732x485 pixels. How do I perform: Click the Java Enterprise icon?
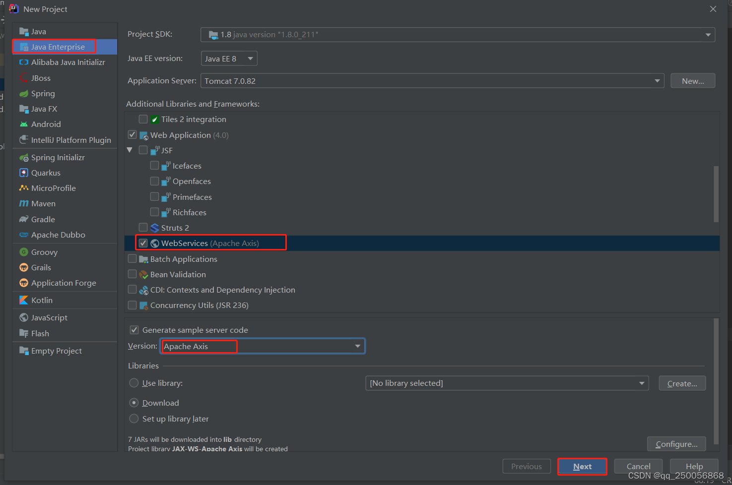pos(24,47)
